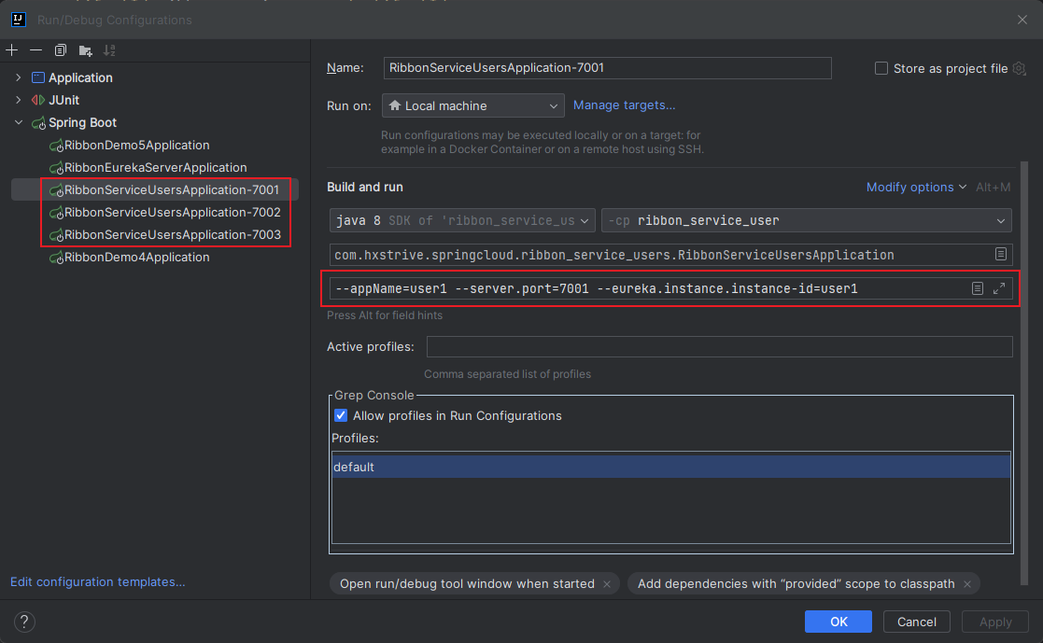Open the help question mark
Viewport: 1043px width, 643px height.
click(x=24, y=621)
